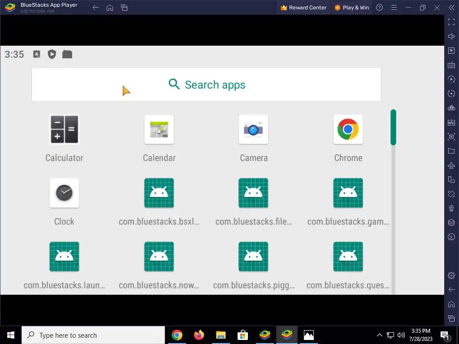Open the com.bluestacks.pigg app
Image resolution: width=459 pixels, height=344 pixels.
click(253, 257)
